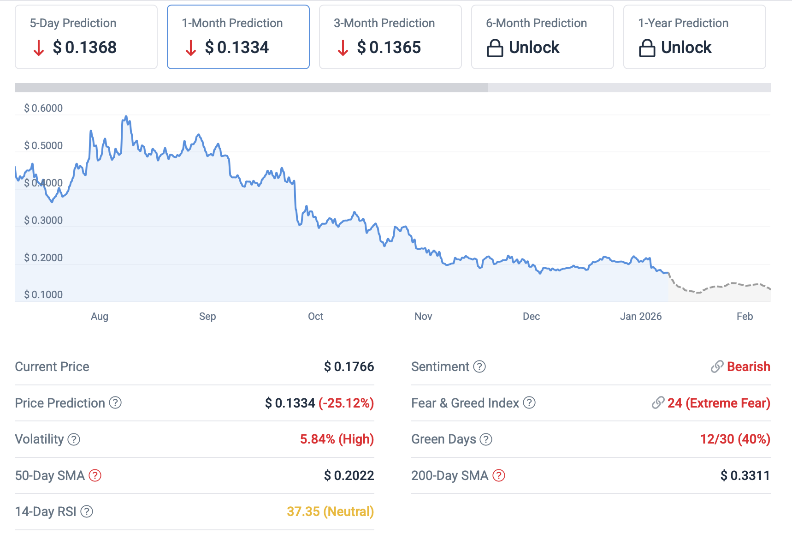Click chain link icon beside Bearish

pos(717,366)
